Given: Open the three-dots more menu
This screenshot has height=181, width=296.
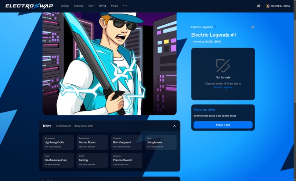Looking at the screenshot, I should point(125,5).
